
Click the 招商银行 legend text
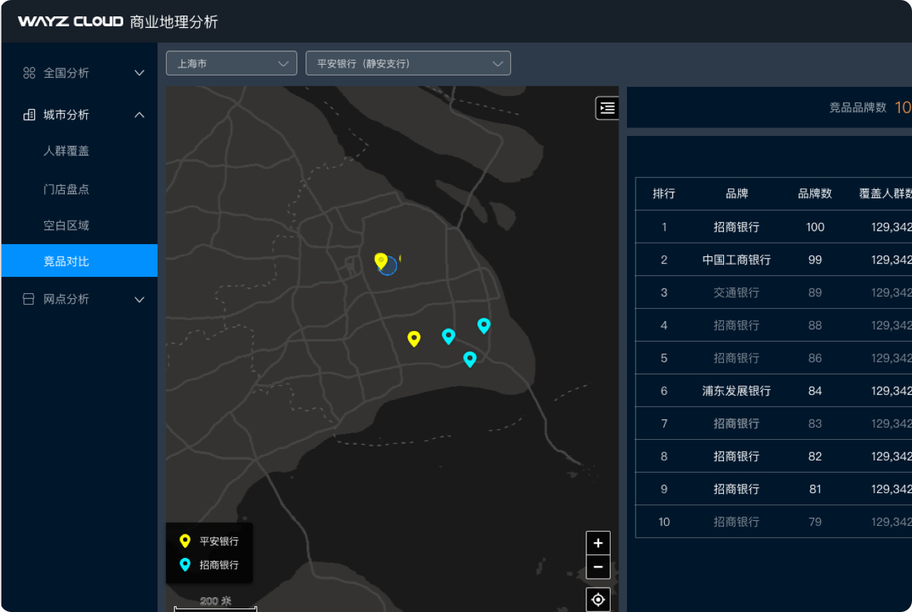click(x=219, y=565)
